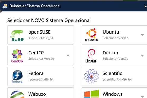Select the Scientific Linux atom icon
The height and width of the screenshot is (98, 147).
91,76
